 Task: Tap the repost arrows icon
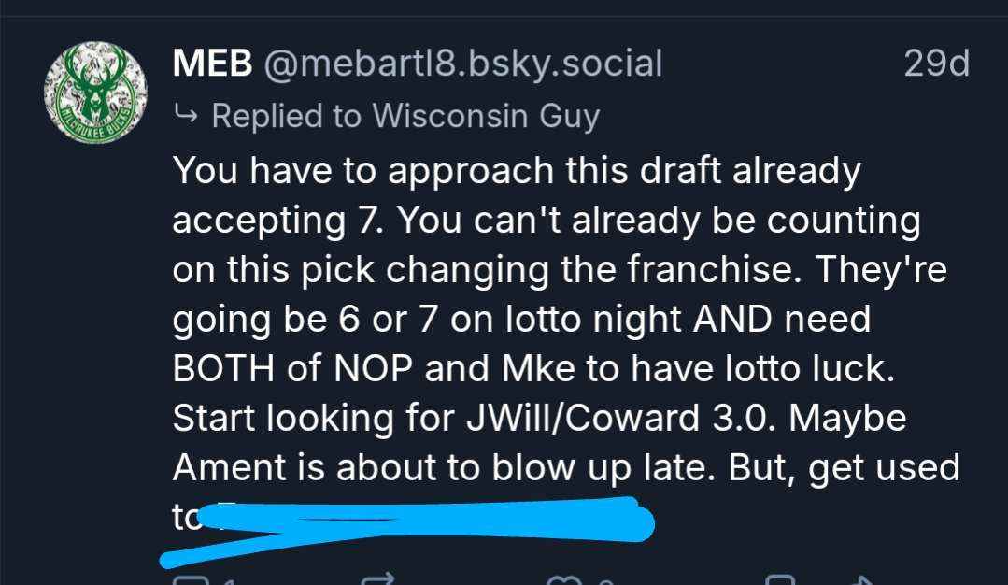(x=376, y=579)
